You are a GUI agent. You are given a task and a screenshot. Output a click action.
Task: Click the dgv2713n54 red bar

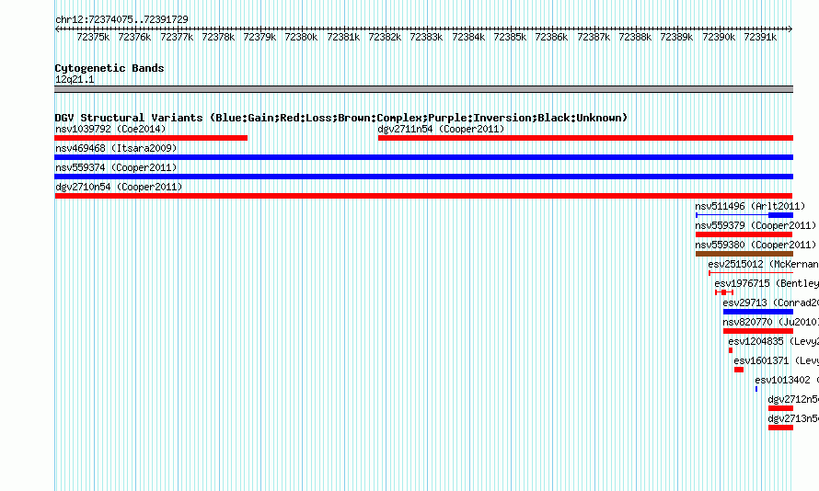pos(781,428)
